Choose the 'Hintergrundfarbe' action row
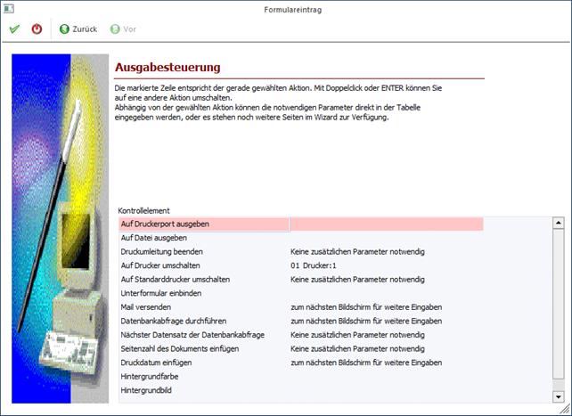The height and width of the screenshot is (416, 572). point(151,377)
